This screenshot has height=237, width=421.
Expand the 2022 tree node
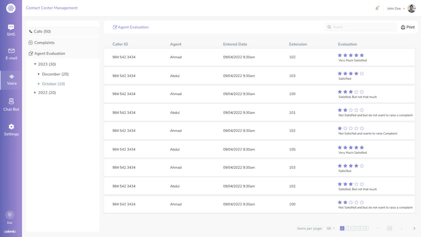35,92
